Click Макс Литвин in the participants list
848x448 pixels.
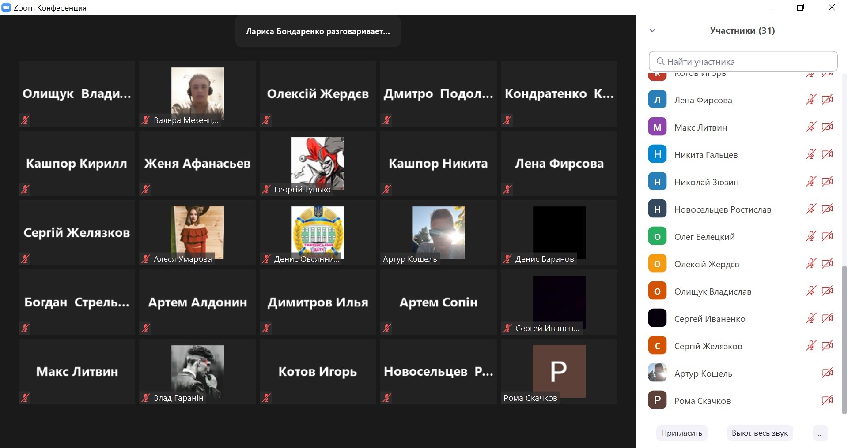point(700,127)
